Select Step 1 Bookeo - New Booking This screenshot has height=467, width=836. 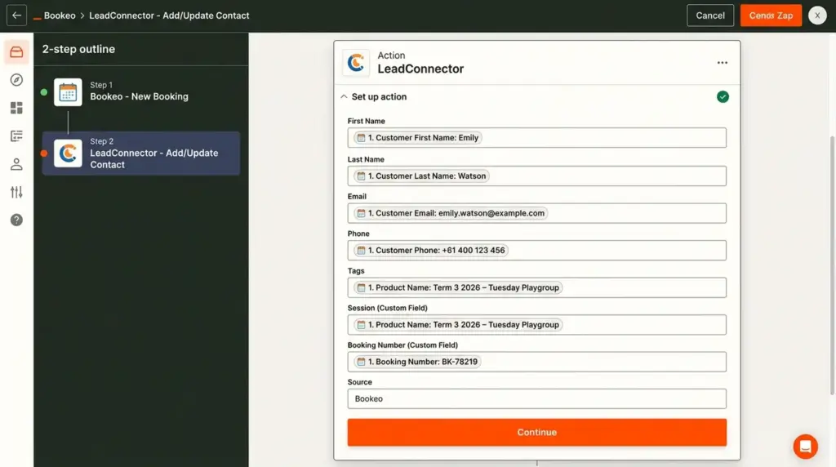(140, 92)
